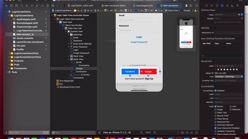This screenshot has width=248, height=139.
Task: Expand the Frameworks folder
Action: pos(9,68)
